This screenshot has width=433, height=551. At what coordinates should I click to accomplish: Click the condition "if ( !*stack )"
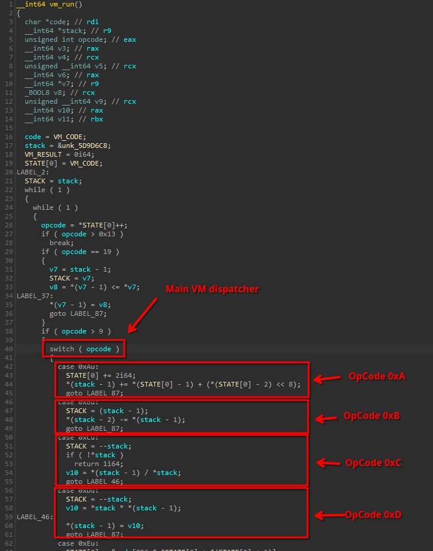tap(95, 455)
